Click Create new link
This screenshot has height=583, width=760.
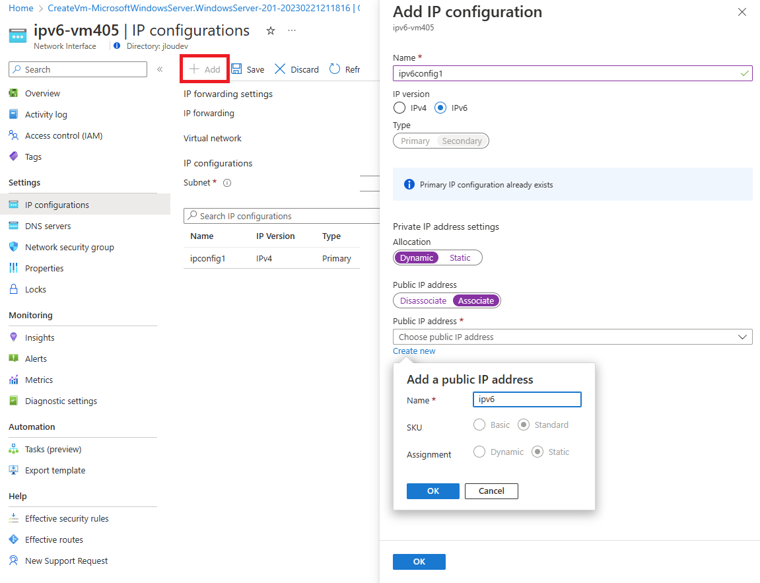(414, 351)
